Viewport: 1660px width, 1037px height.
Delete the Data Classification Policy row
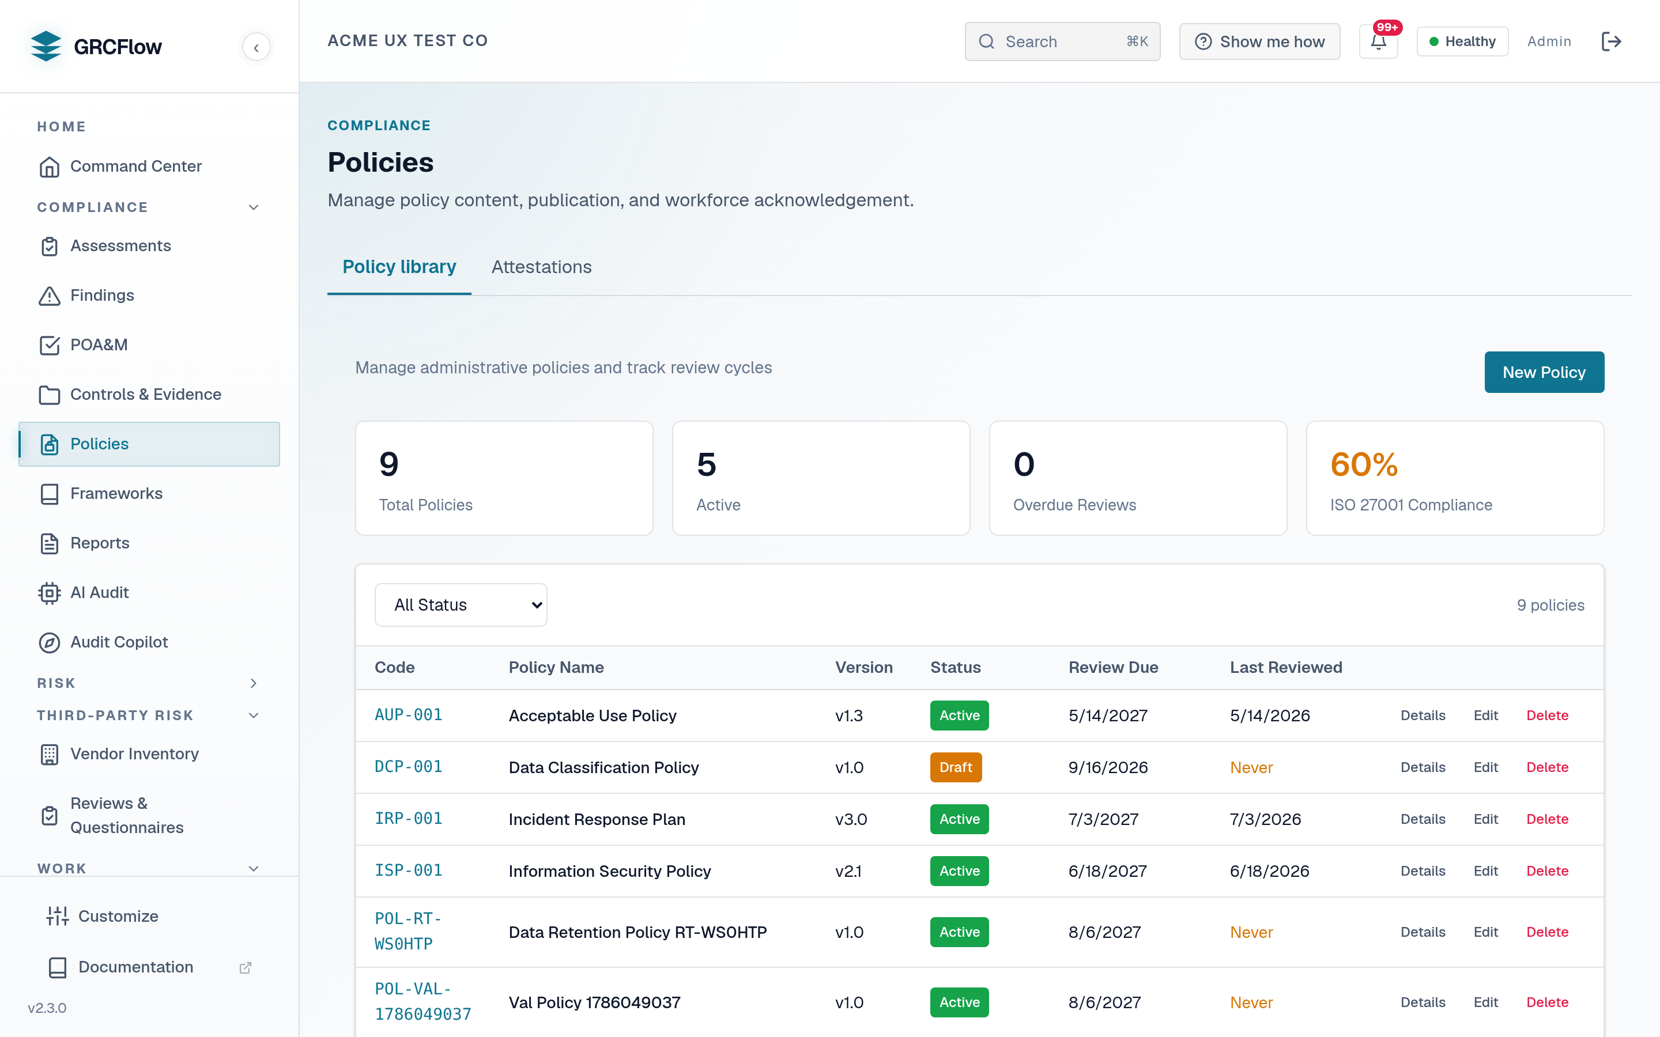click(x=1548, y=767)
